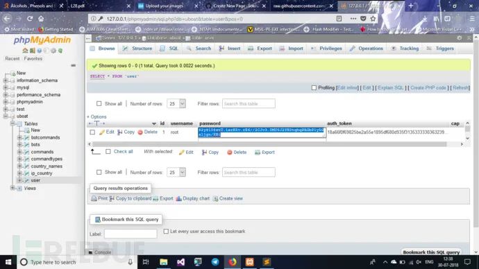Open the Firefox hamburger menu
The height and width of the screenshot is (269, 479).
tap(472, 19)
